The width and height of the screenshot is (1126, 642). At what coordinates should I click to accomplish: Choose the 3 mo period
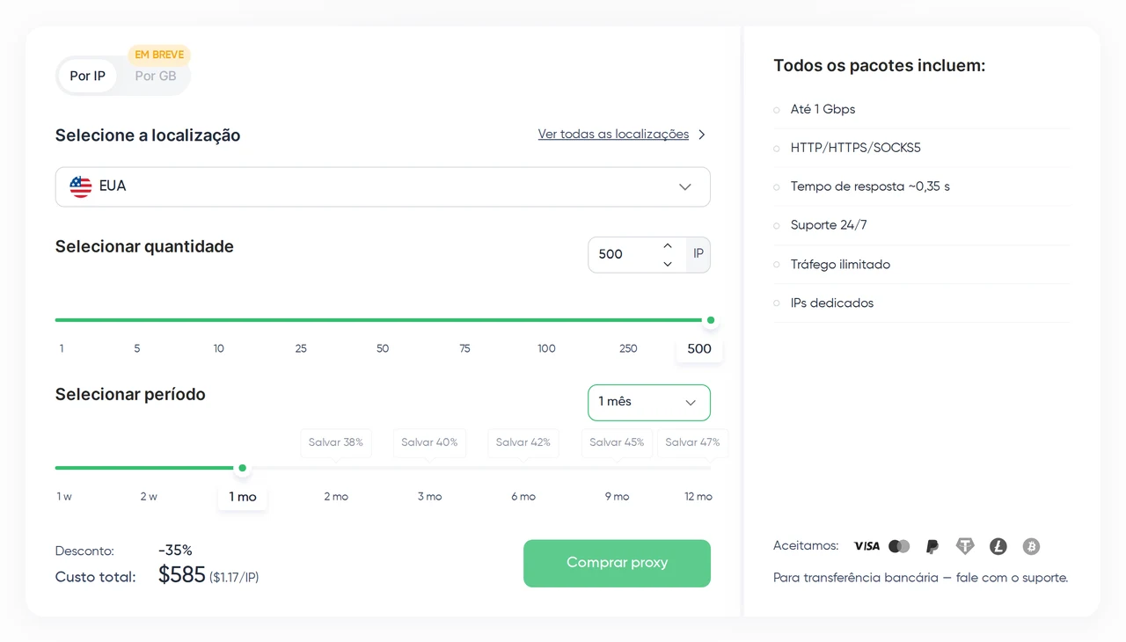coord(429,497)
